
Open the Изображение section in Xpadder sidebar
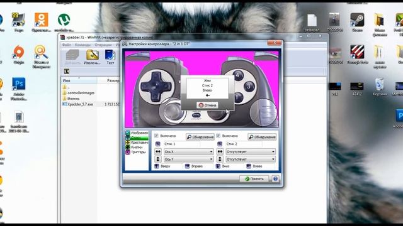coord(137,132)
